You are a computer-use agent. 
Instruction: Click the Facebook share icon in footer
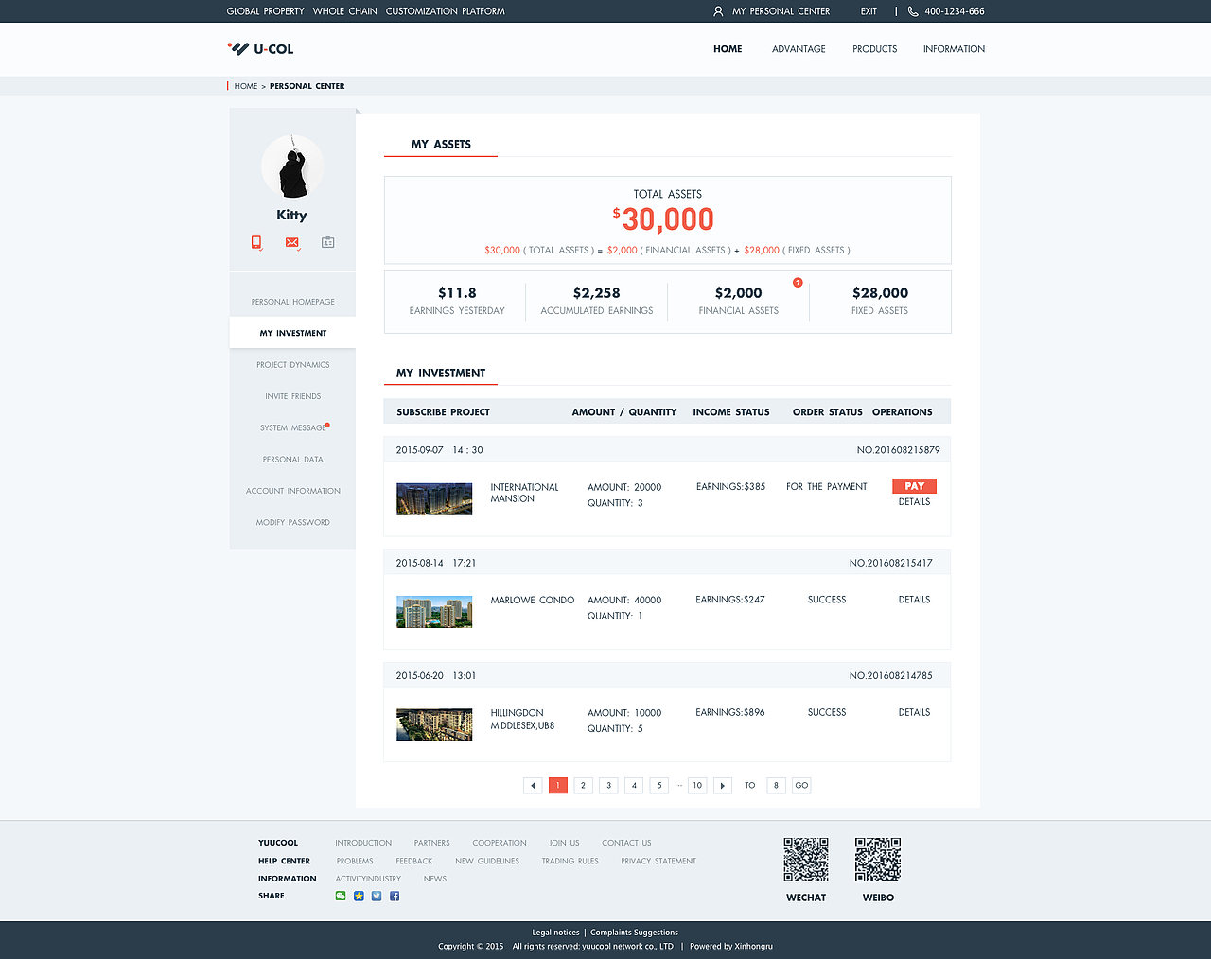tap(395, 896)
